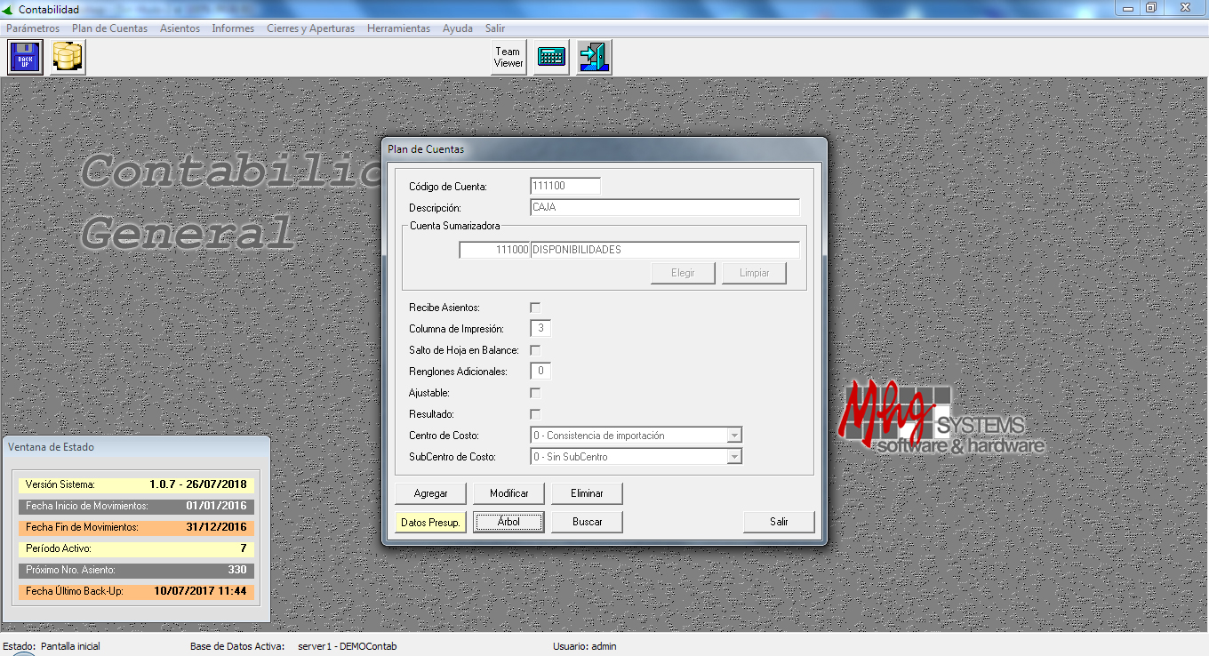Click the Código de Cuenta input field
The height and width of the screenshot is (656, 1209).
coord(564,186)
